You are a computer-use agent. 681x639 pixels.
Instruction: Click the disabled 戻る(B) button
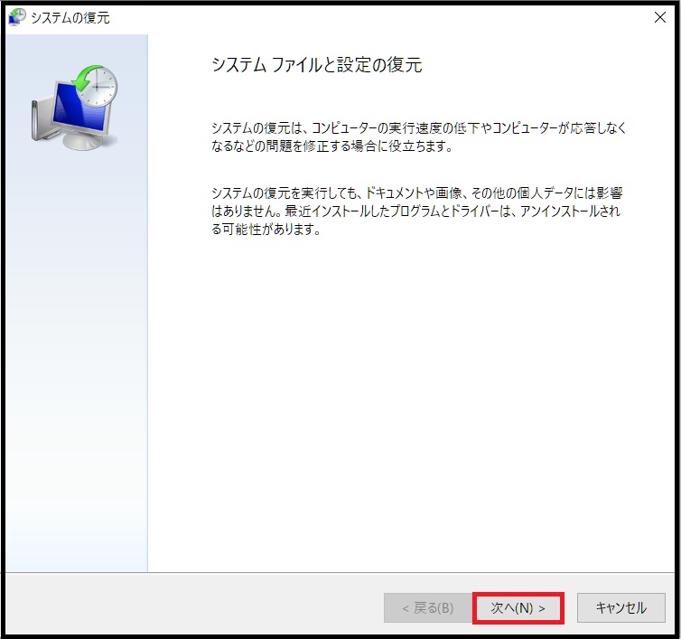pyautogui.click(x=428, y=607)
